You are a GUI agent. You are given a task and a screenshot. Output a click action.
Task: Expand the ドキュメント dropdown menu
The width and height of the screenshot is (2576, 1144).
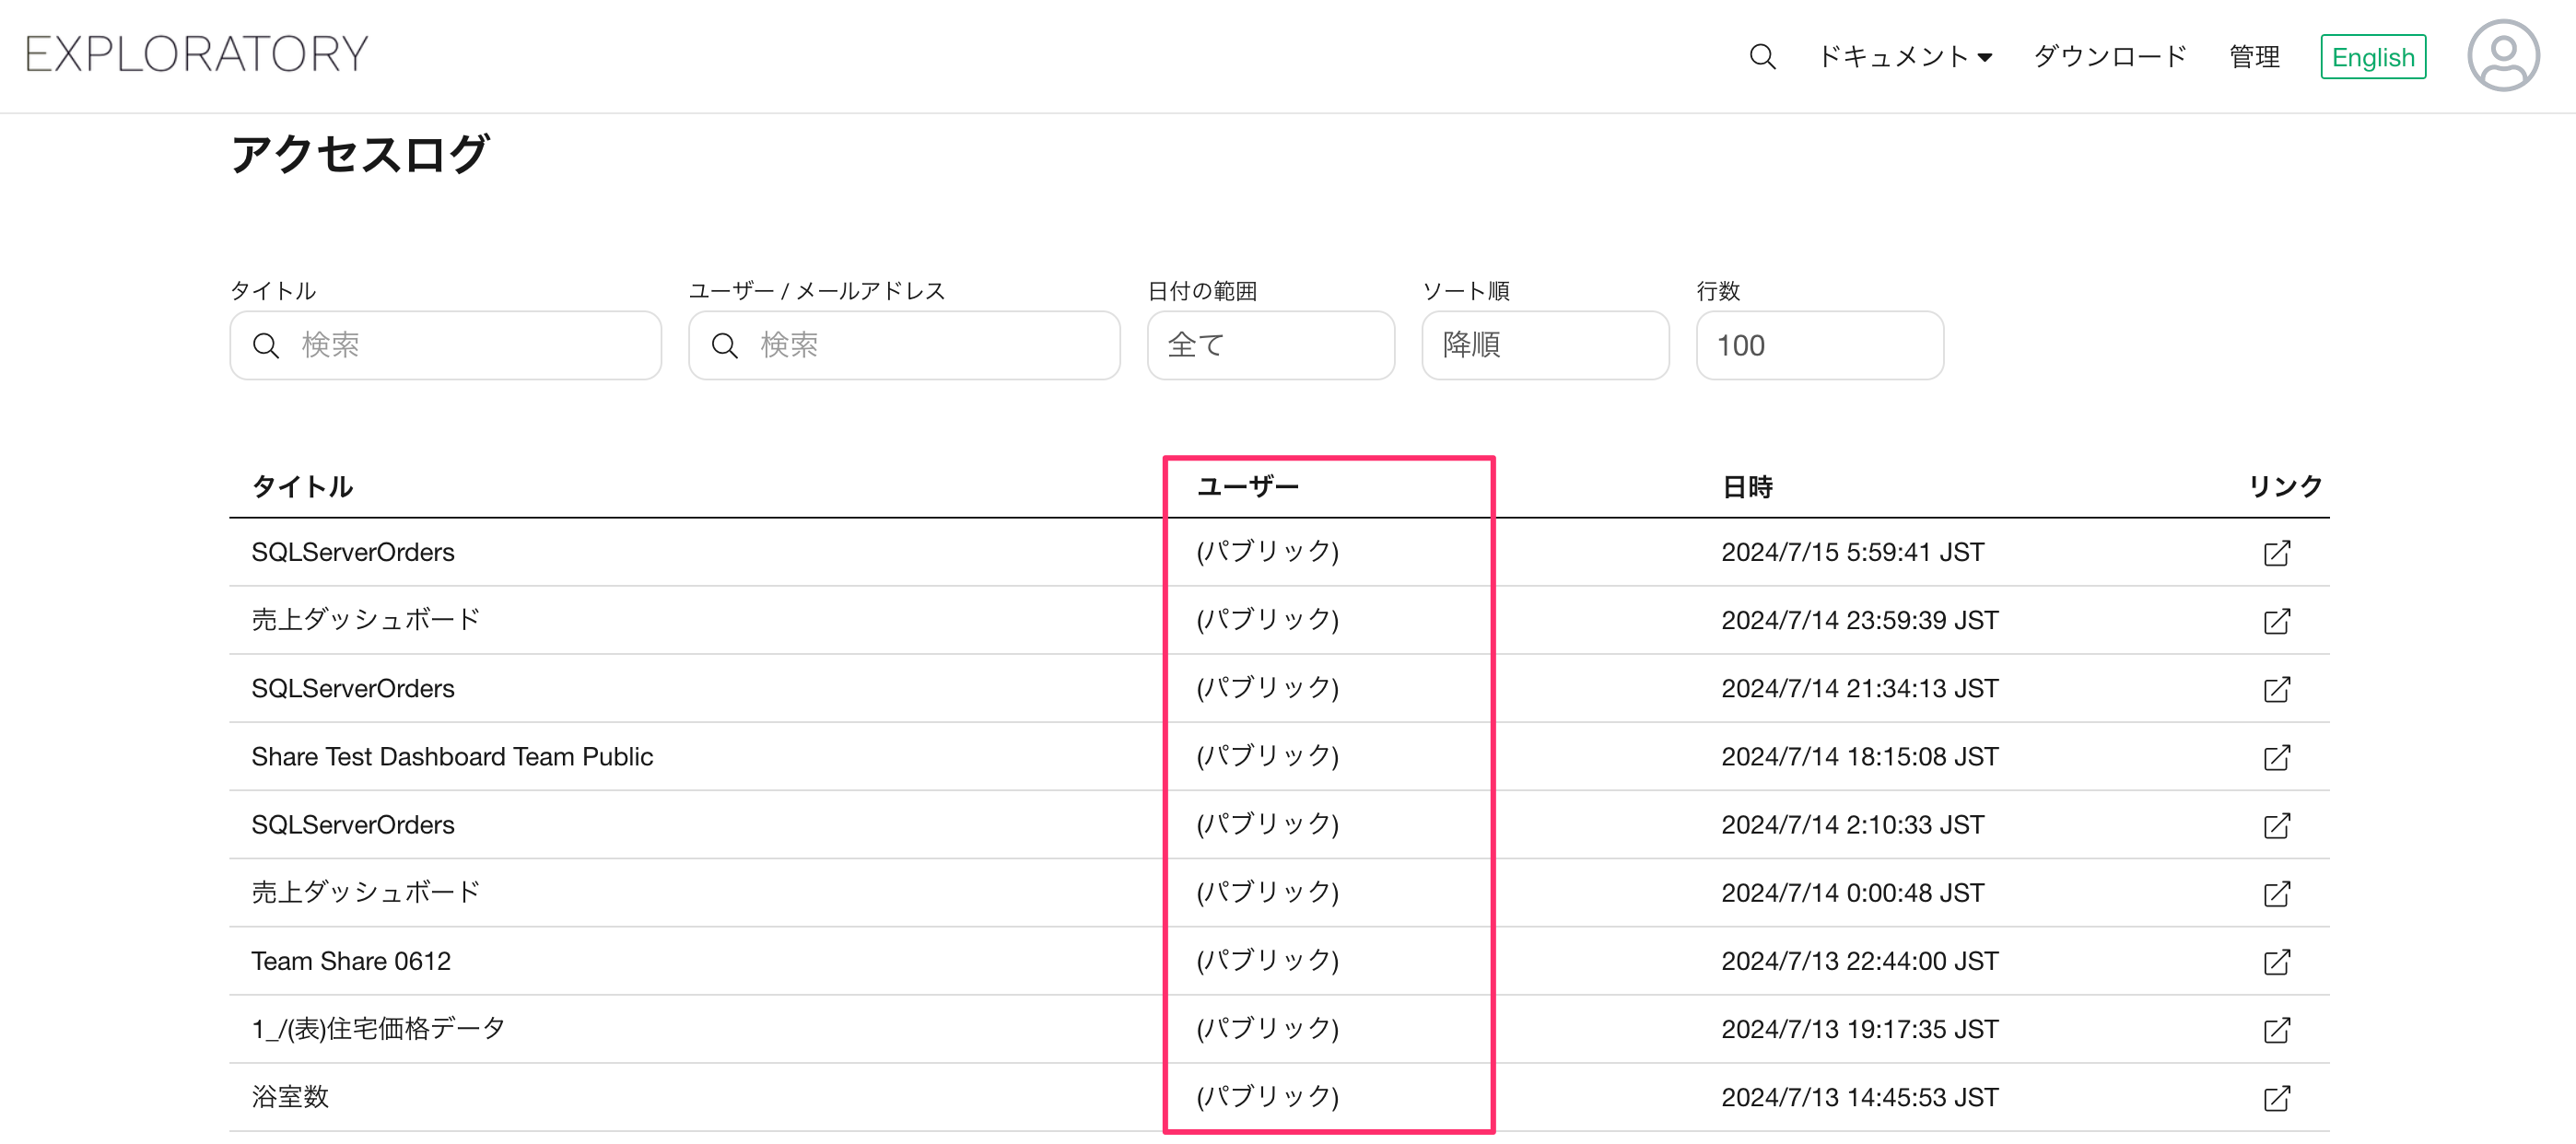click(1904, 57)
